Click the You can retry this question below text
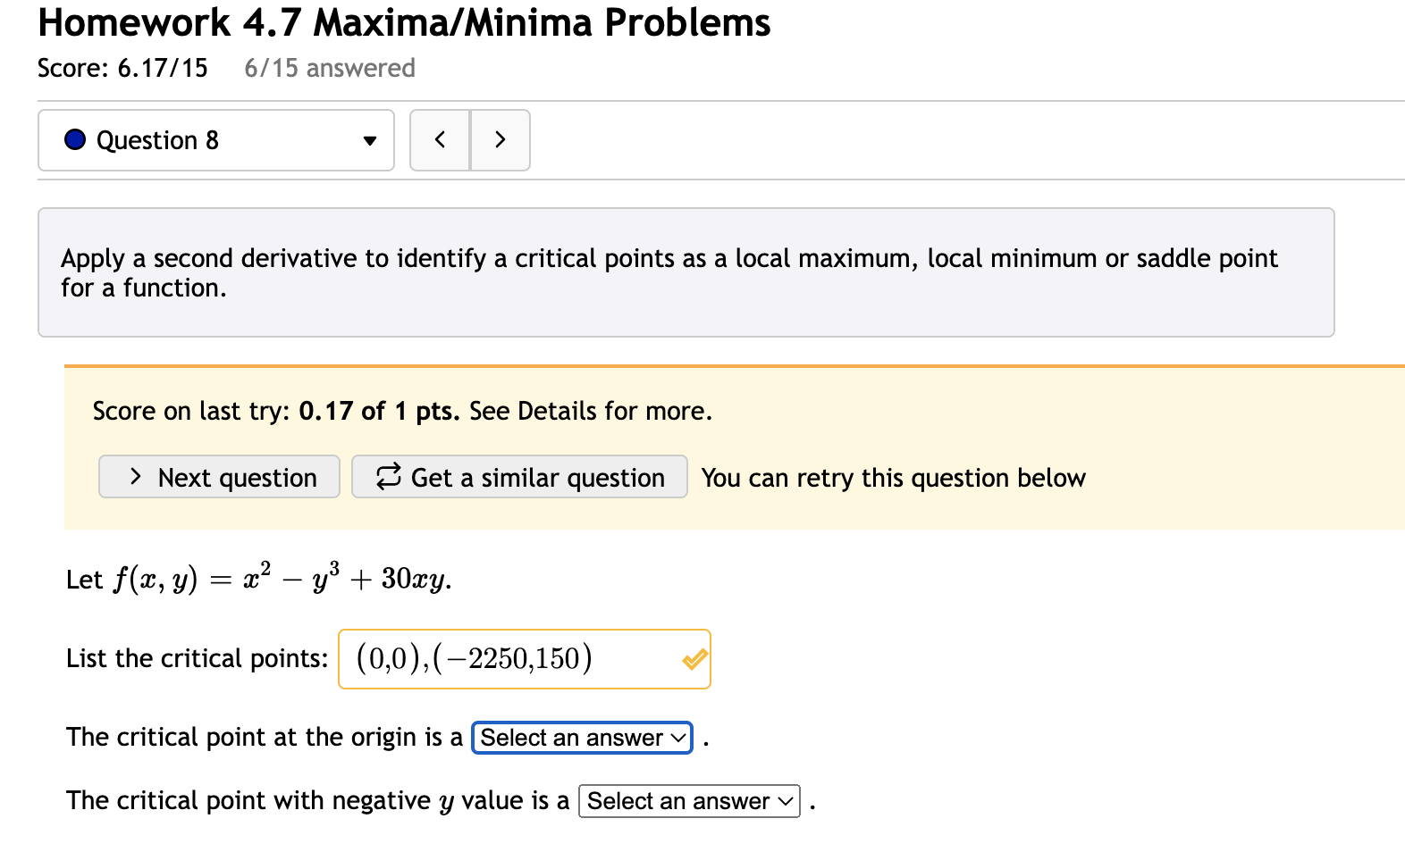This screenshot has width=1405, height=852. (x=893, y=477)
